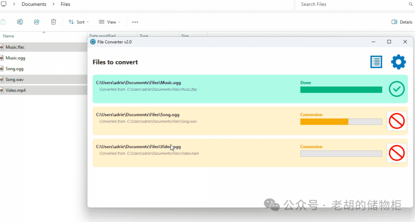Image resolution: width=415 pixels, height=222 pixels.
Task: Open File Converter settings gear
Action: (398, 62)
